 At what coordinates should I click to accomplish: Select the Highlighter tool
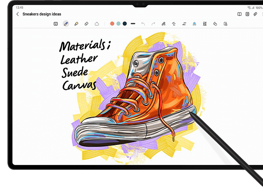tap(76, 24)
